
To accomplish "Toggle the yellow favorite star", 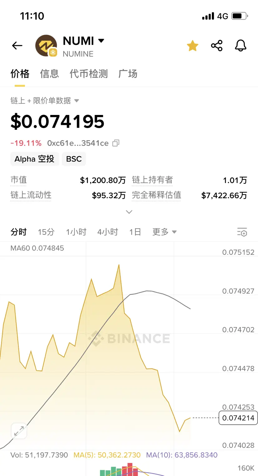I will click(x=193, y=46).
